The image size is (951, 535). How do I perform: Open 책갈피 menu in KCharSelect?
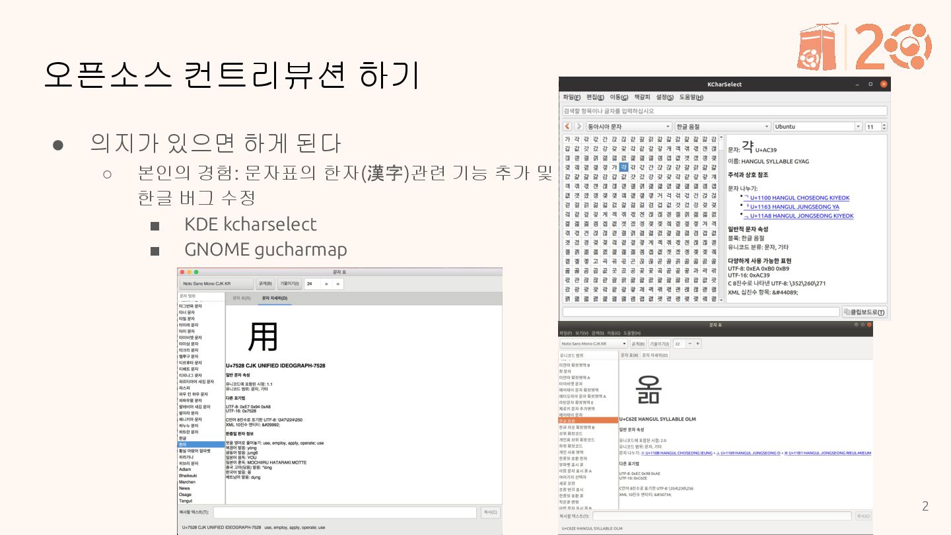point(642,97)
